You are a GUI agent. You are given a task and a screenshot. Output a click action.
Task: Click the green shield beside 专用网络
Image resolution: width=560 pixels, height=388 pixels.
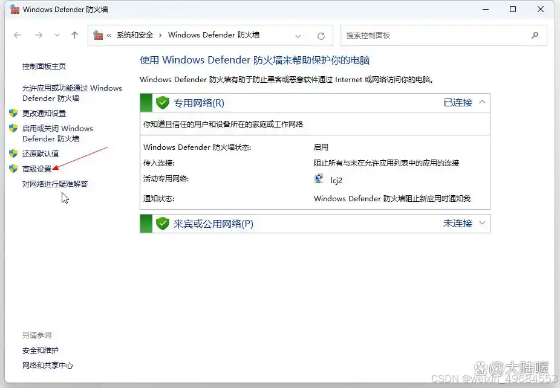pyautogui.click(x=162, y=103)
